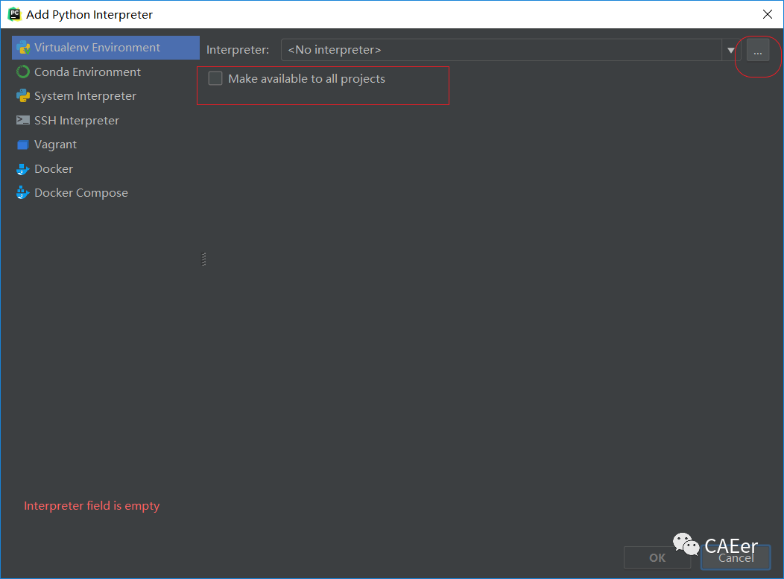Click the PyCharm logo in title bar

click(14, 14)
